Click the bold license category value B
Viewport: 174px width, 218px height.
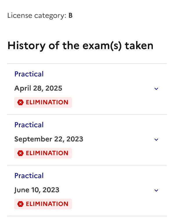coord(70,16)
